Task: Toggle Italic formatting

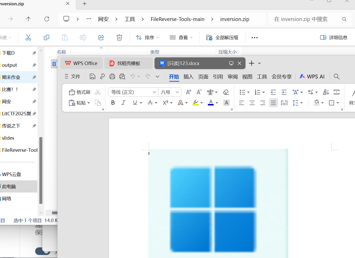Action: tap(123, 103)
